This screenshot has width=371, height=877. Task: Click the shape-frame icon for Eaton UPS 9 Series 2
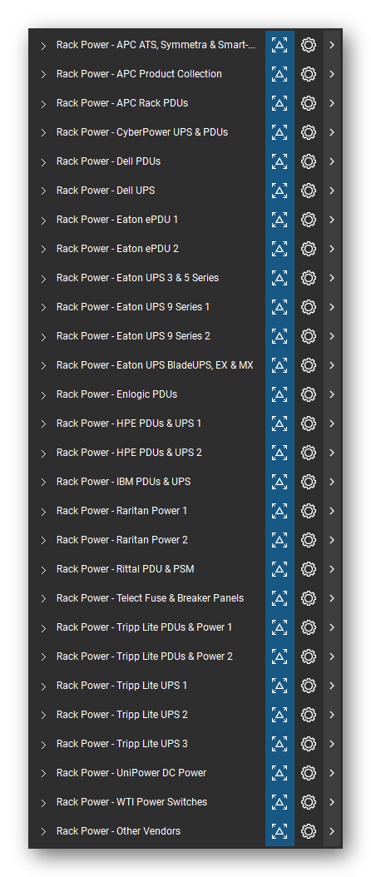click(x=279, y=336)
